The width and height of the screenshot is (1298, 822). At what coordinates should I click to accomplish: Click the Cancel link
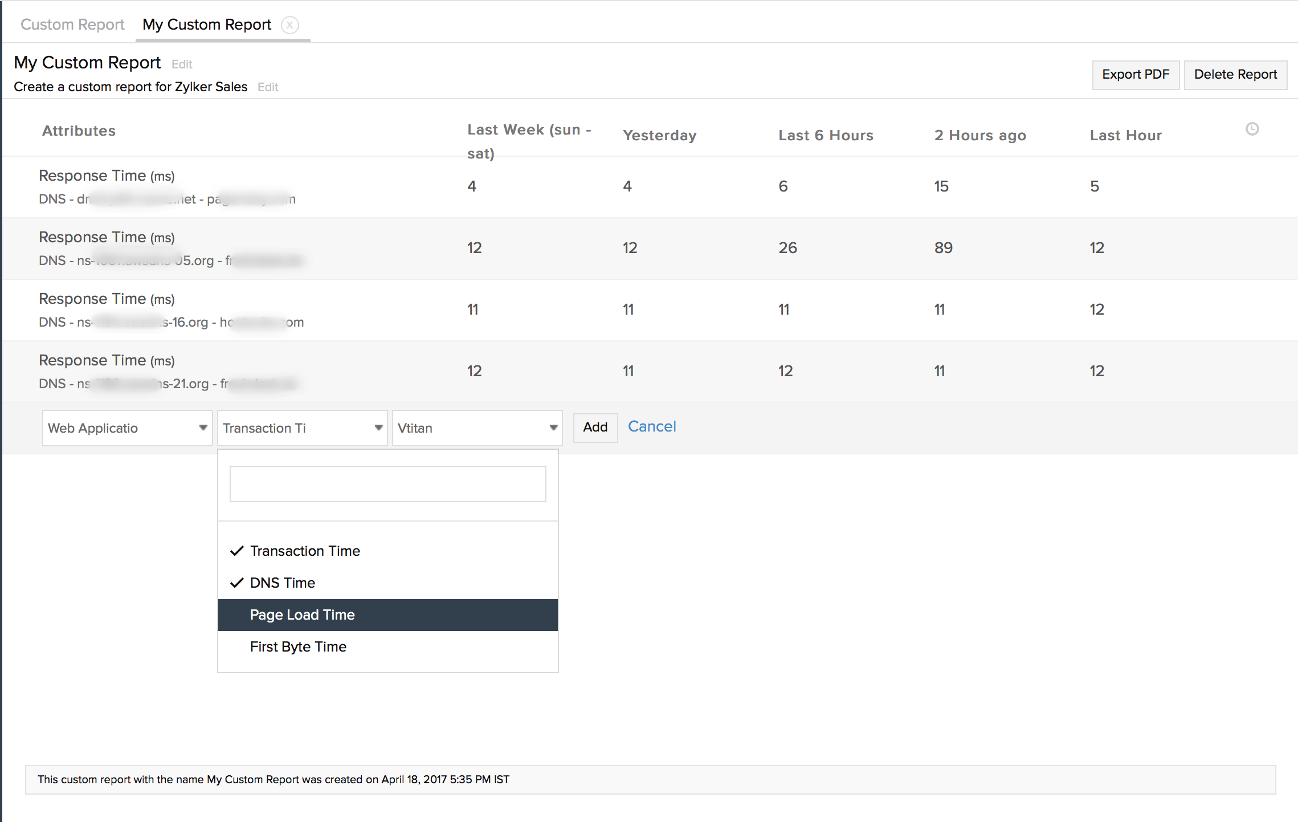pos(651,426)
